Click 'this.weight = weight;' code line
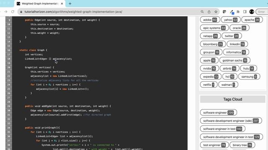 click(45, 33)
